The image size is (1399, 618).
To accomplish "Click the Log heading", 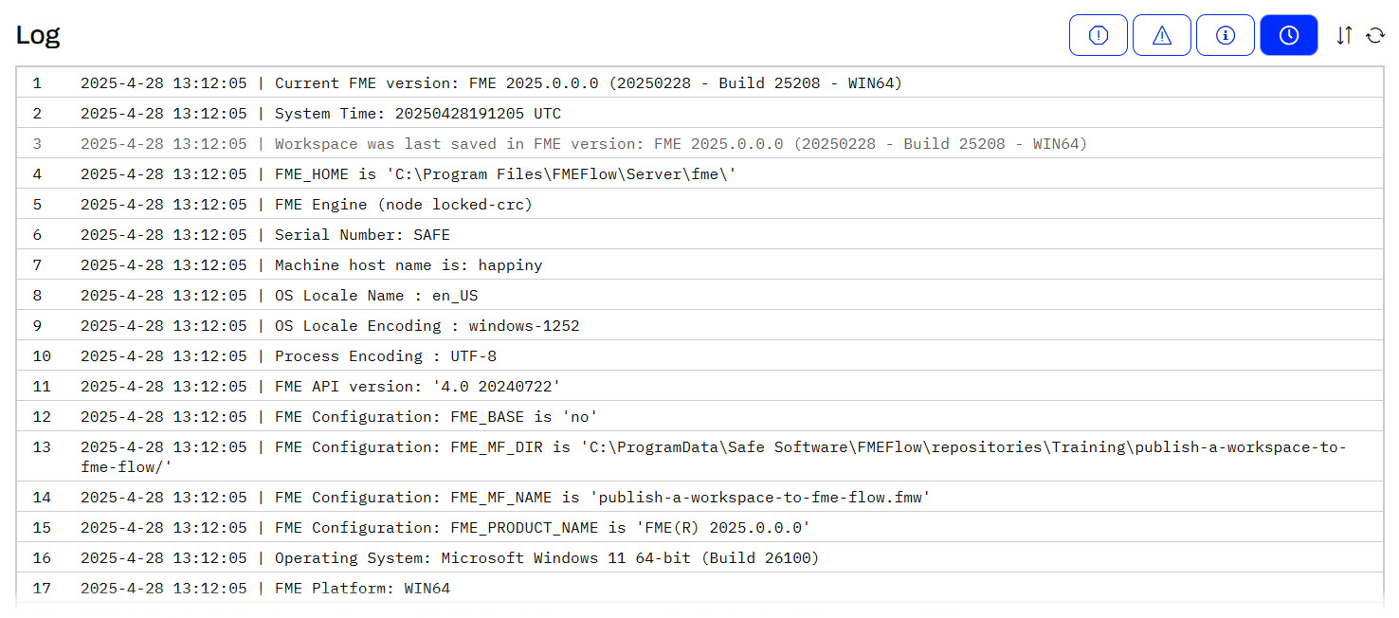I will [x=38, y=35].
